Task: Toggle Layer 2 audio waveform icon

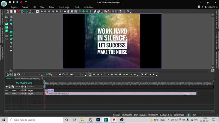Action: 22,94
